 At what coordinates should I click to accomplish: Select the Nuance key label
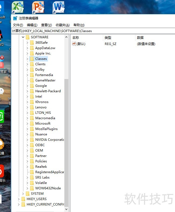click(x=41, y=134)
